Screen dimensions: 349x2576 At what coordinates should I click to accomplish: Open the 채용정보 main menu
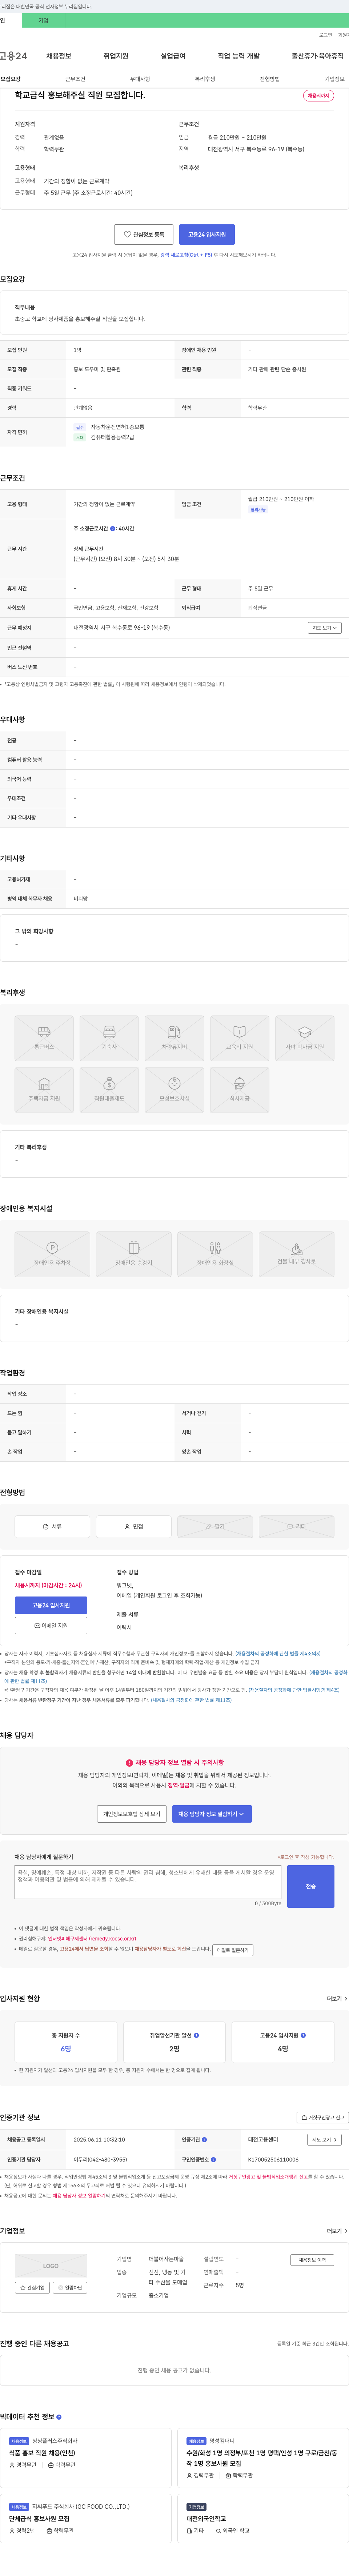[x=58, y=56]
